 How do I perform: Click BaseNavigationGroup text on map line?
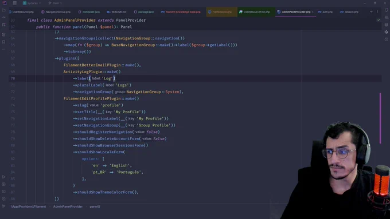pos(133,45)
